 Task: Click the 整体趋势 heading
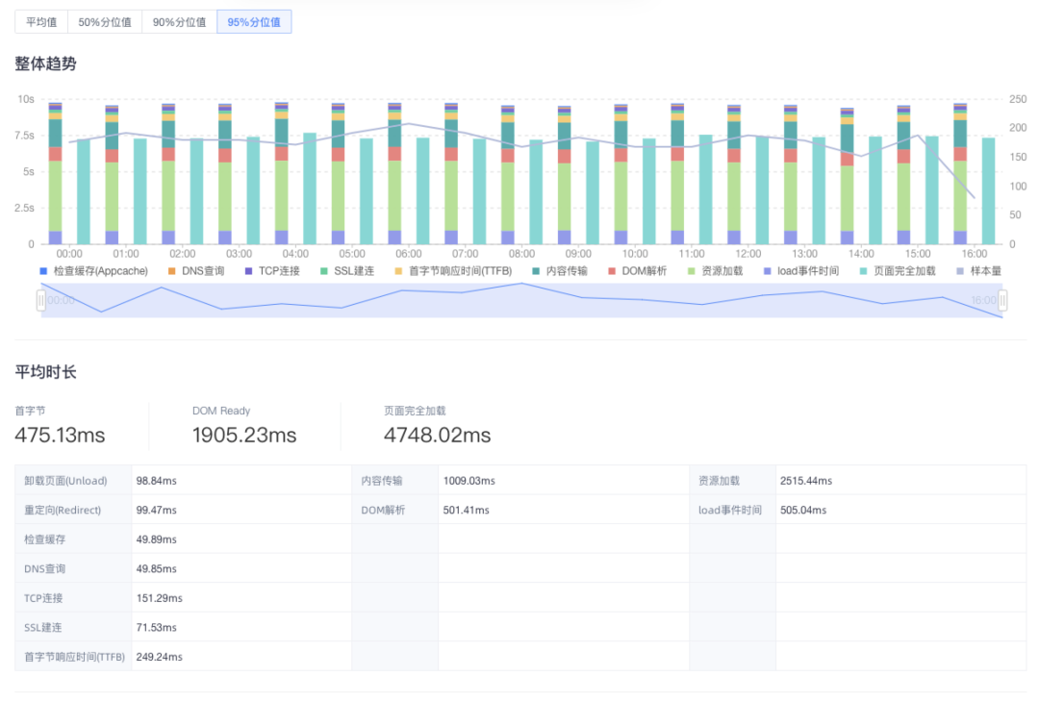(x=46, y=63)
